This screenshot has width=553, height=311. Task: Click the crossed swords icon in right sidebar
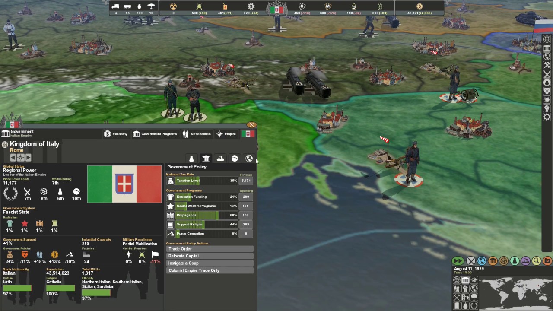coord(547,74)
